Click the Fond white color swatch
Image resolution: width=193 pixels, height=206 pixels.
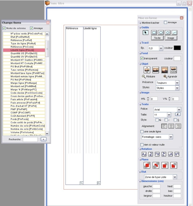point(177,58)
